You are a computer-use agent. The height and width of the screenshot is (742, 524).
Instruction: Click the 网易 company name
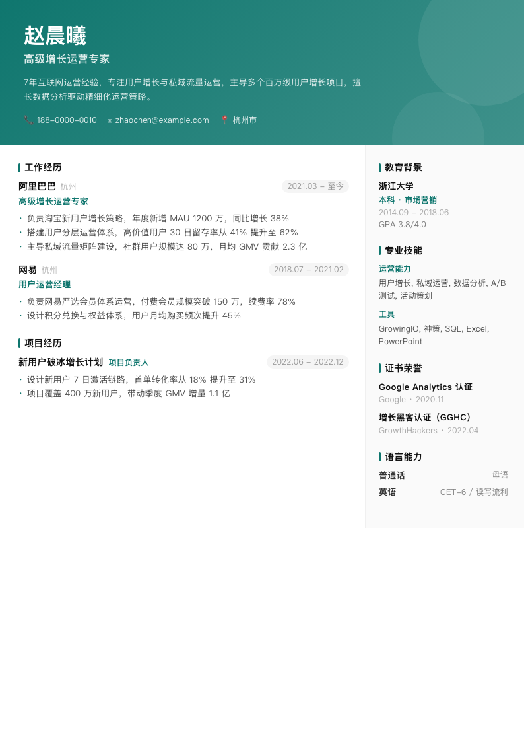(x=28, y=270)
